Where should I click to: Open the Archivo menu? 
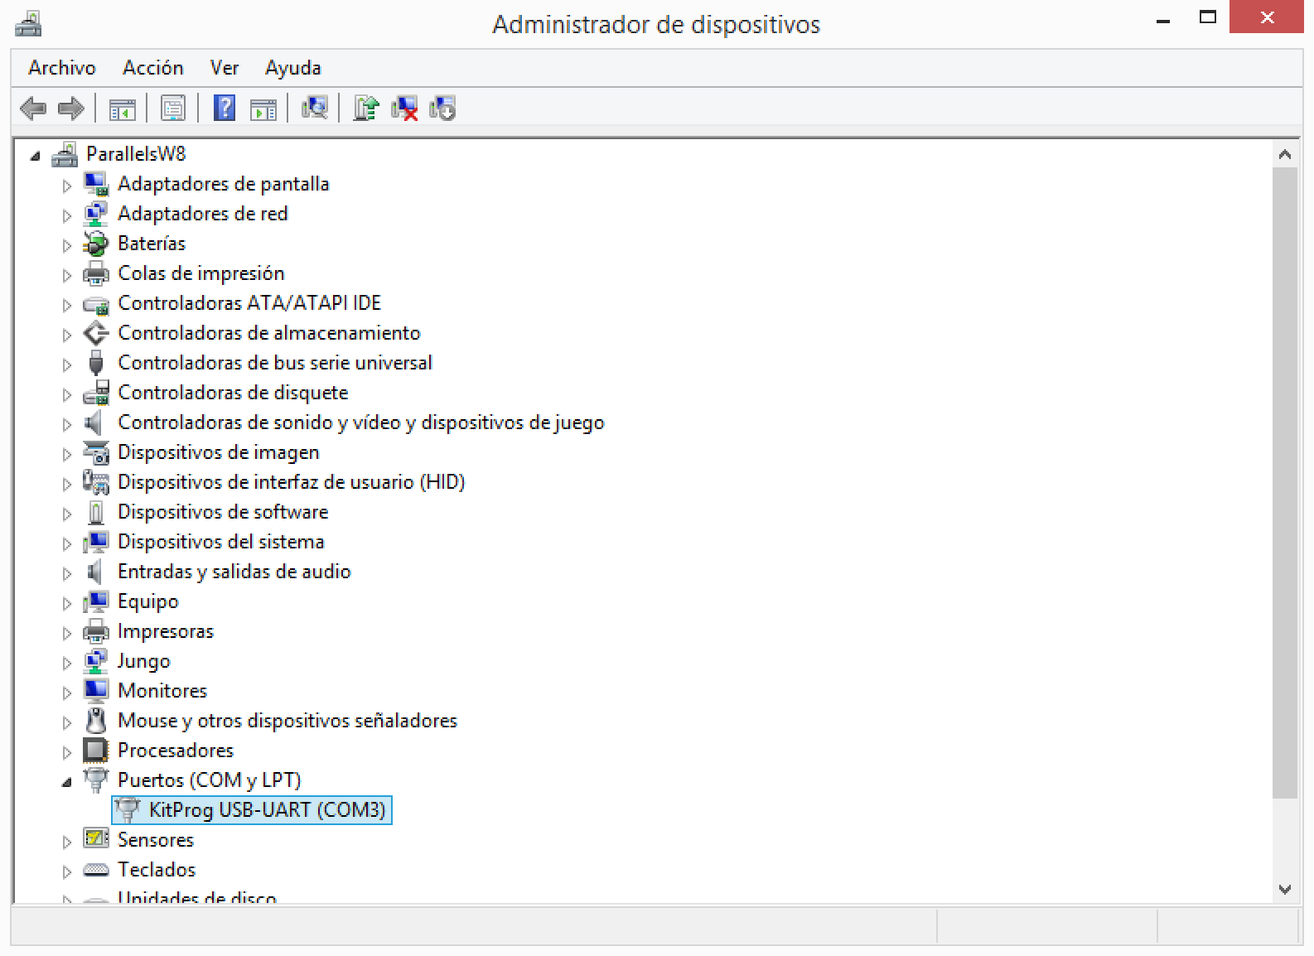[62, 68]
